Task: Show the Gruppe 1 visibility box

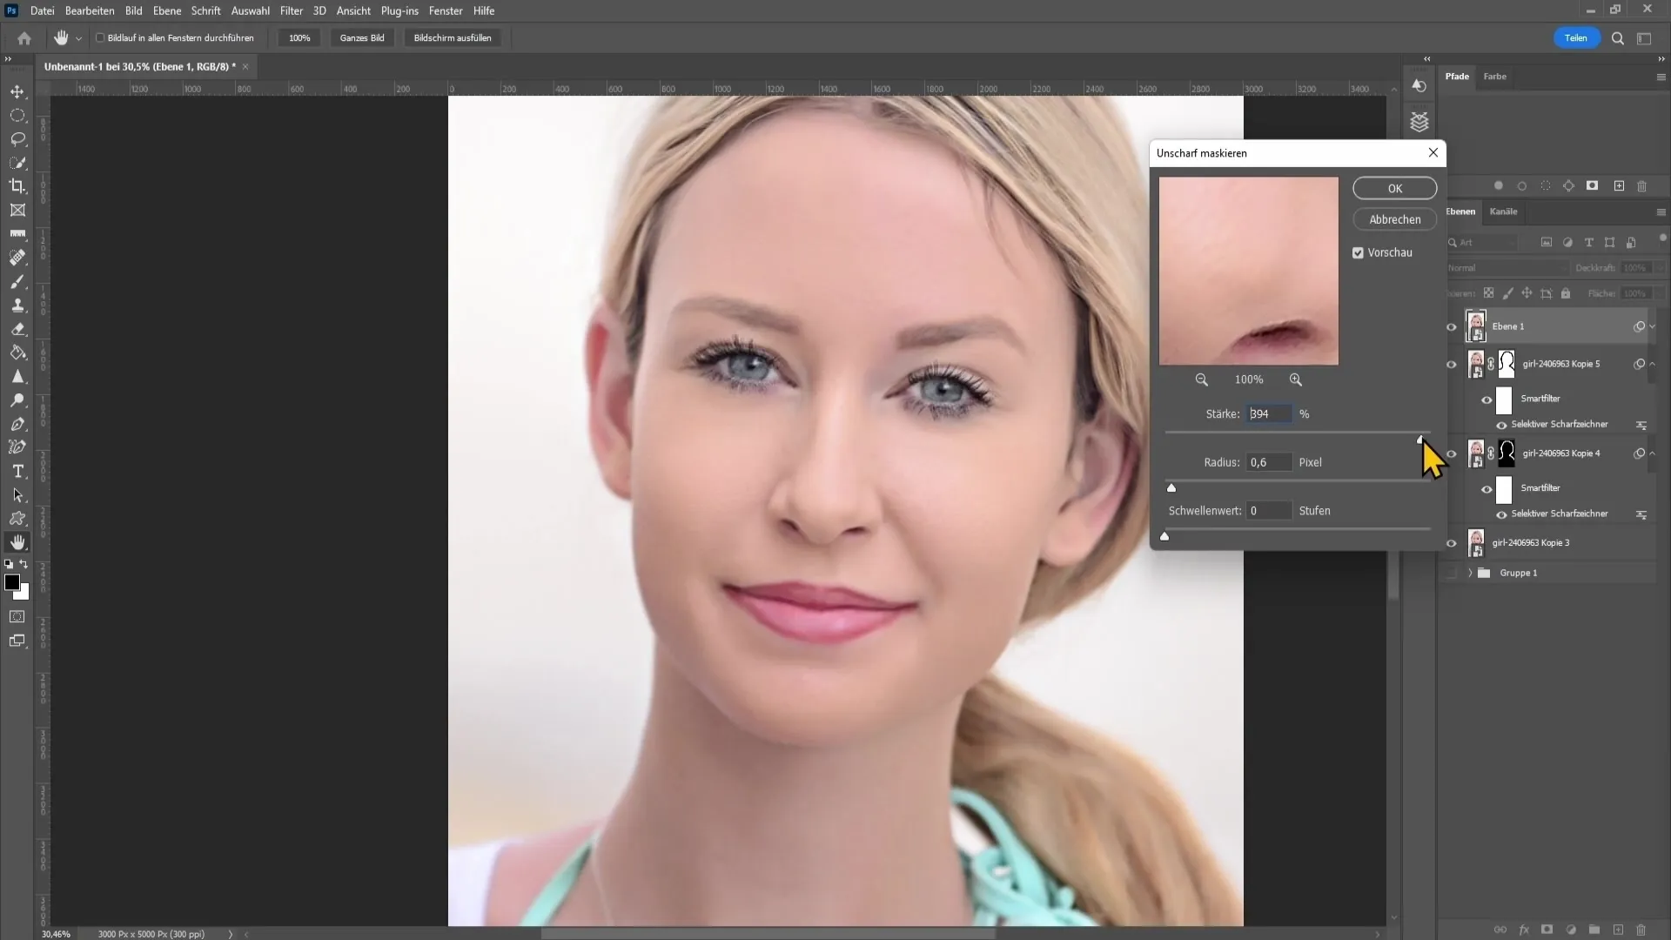Action: pyautogui.click(x=1452, y=574)
